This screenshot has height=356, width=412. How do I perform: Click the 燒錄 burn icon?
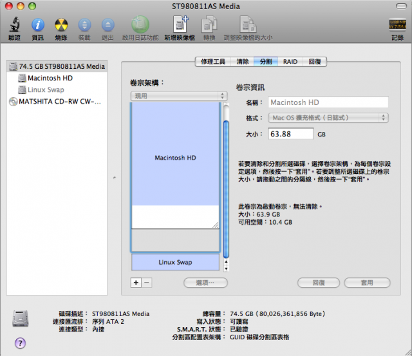[61, 26]
